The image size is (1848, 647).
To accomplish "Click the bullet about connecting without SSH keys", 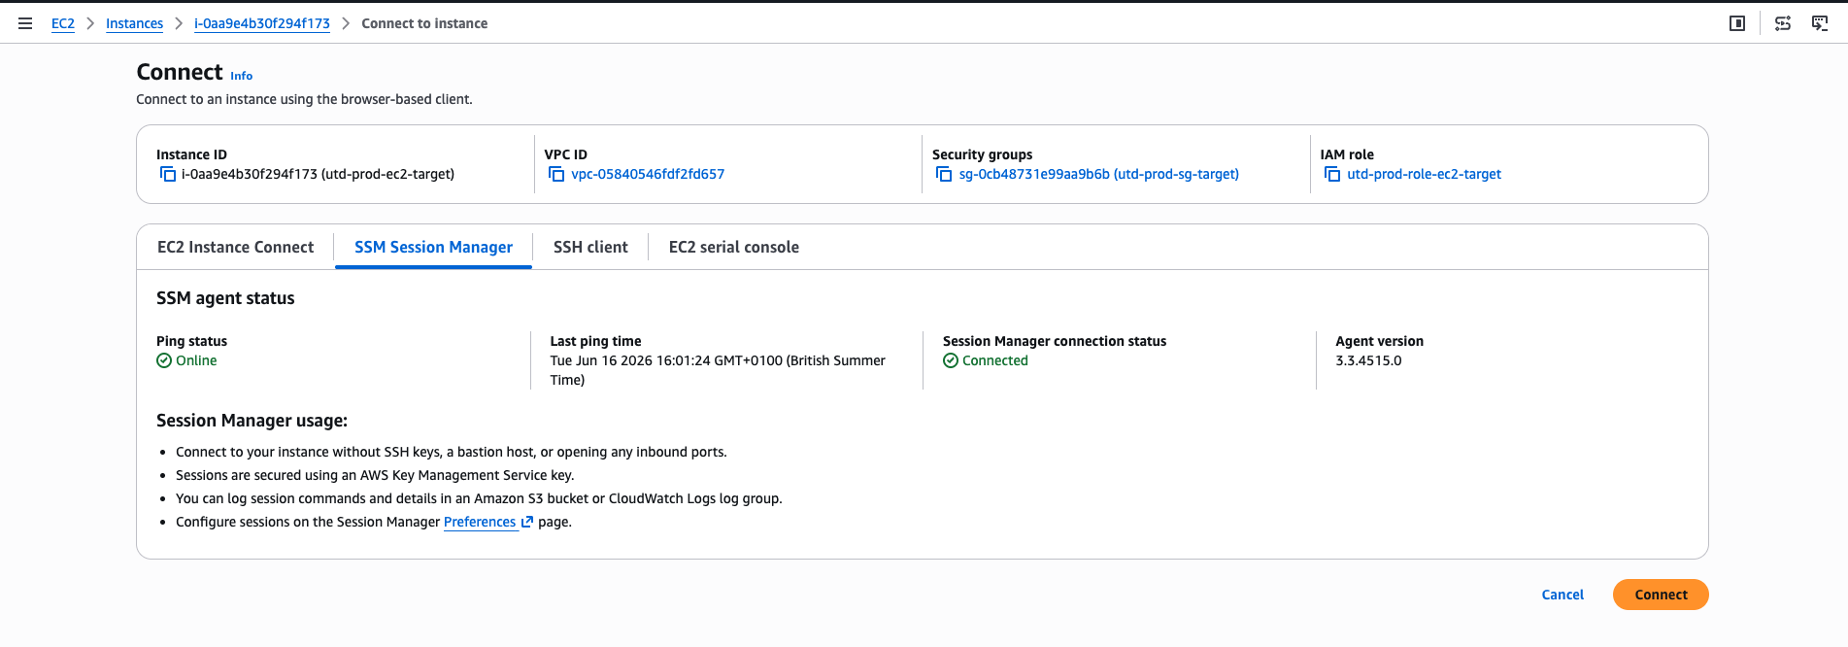I will pos(452,452).
